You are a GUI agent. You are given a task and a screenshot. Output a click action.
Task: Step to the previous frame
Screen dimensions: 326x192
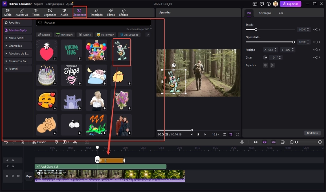click(x=192, y=135)
